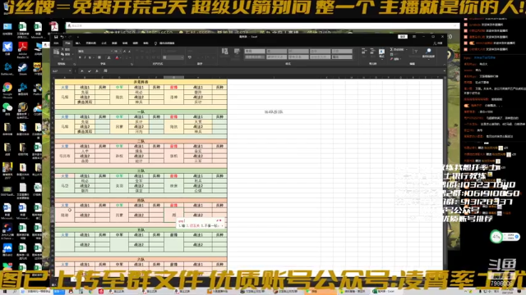Click inside the formula bar input
Screen dimensions: 526x295
pyautogui.click(x=272, y=71)
